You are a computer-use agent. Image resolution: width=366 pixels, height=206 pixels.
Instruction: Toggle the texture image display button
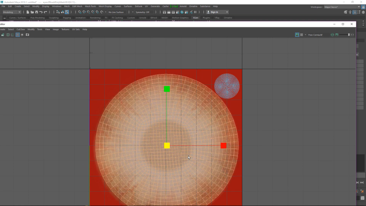(x=297, y=35)
